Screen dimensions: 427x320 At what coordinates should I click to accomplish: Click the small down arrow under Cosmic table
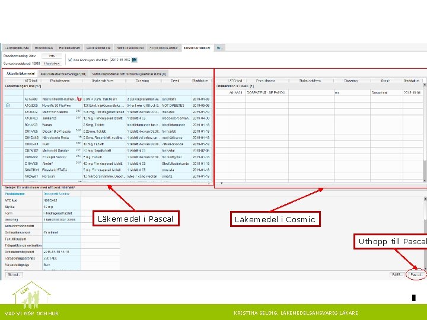point(221,183)
